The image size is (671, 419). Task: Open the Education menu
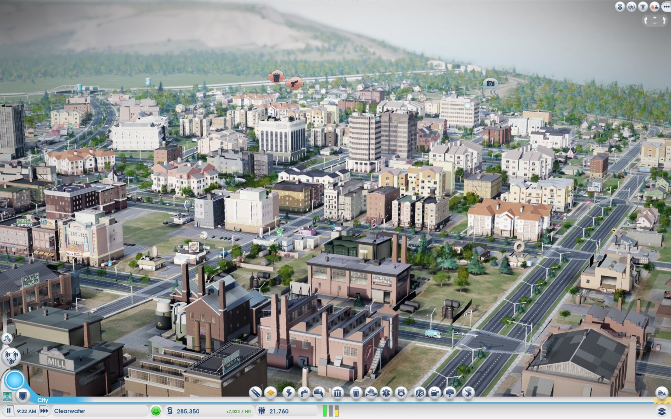420,393
